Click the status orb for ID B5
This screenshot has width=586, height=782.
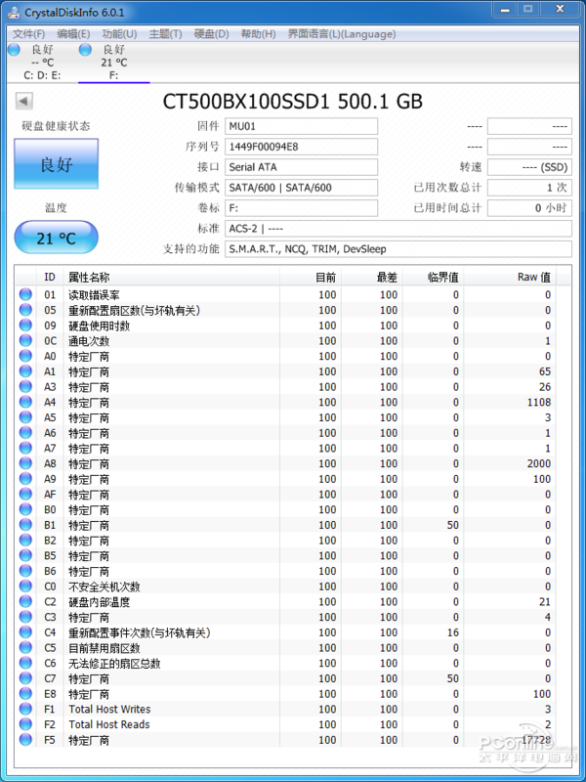(x=25, y=555)
